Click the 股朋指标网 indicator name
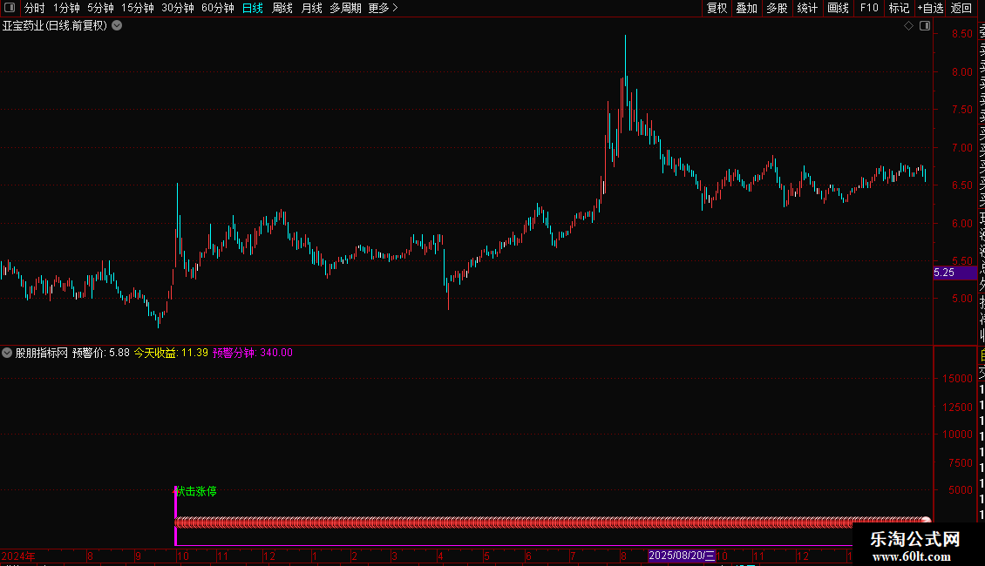 click(42, 353)
